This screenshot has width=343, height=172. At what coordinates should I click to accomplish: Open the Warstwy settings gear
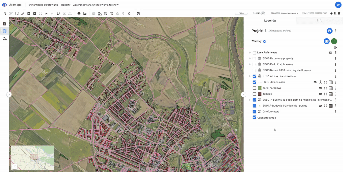coord(264,41)
